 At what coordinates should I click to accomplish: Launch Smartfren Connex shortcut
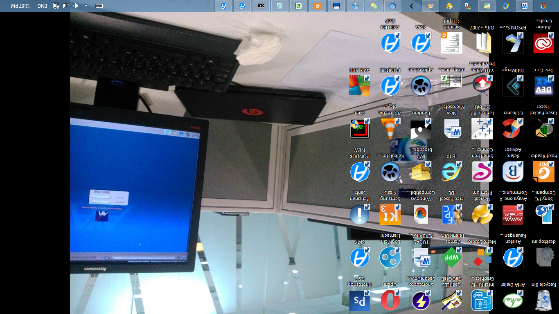point(482,171)
